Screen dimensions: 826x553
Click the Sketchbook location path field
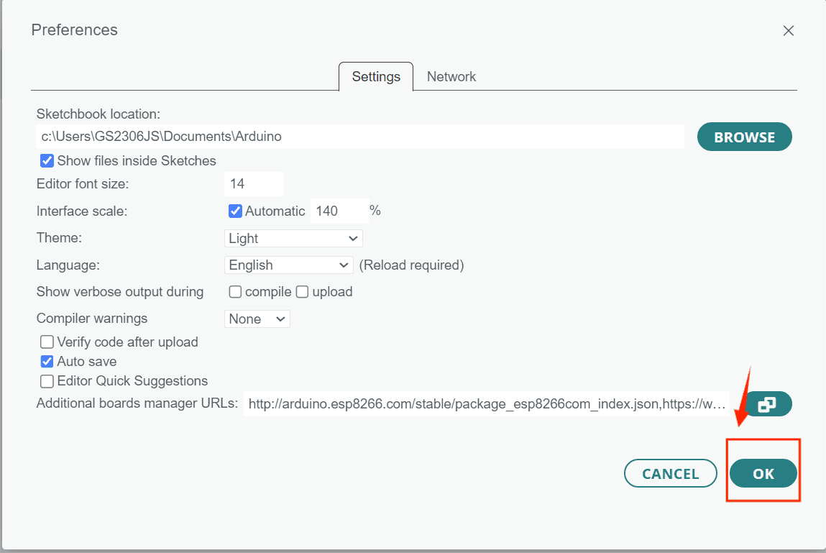tap(359, 136)
